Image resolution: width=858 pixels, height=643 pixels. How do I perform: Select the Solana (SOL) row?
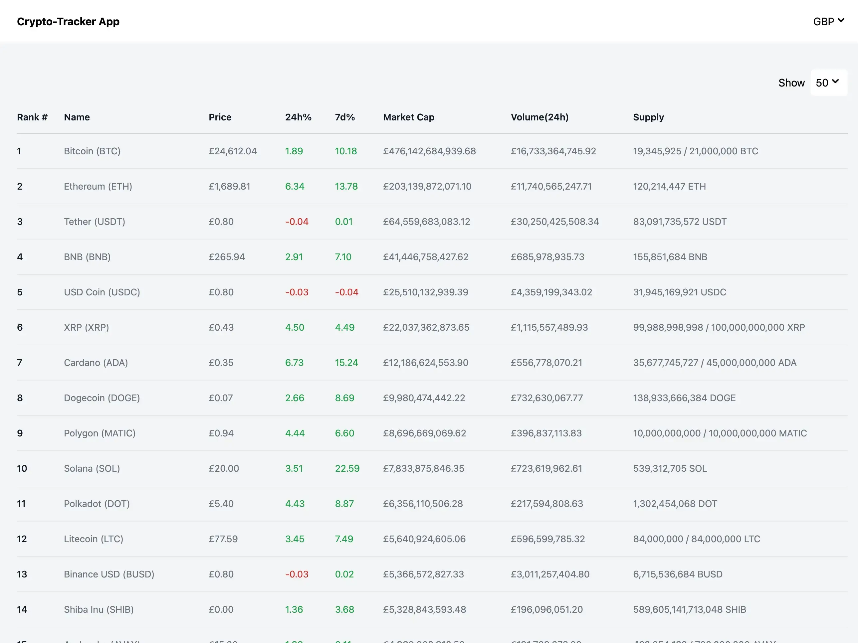click(x=92, y=469)
